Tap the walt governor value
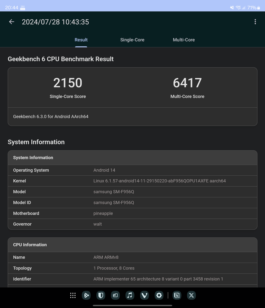Screen dimensions: 265x308 click(x=98, y=224)
